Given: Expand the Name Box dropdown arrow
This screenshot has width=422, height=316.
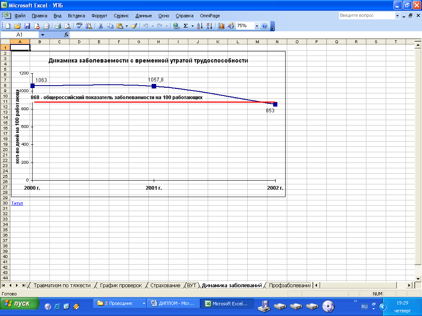Looking at the screenshot, I should point(42,35).
